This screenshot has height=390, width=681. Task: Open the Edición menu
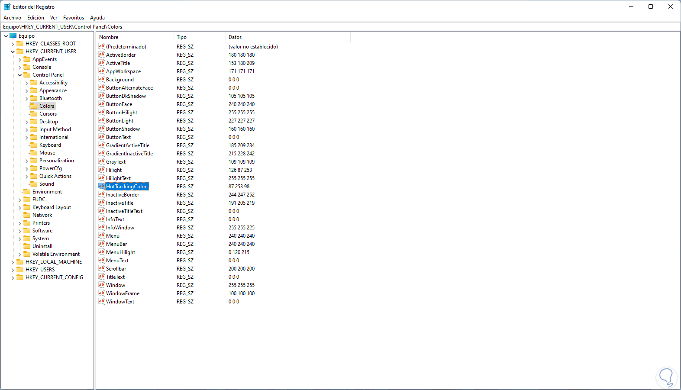click(36, 18)
